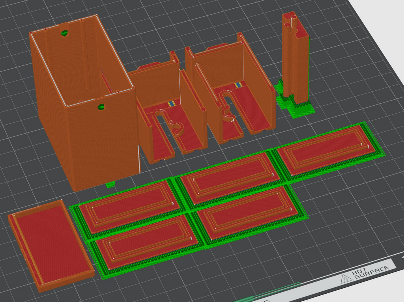
Task: Click the green support in the box's back-wall hole
Action: tap(64, 33)
